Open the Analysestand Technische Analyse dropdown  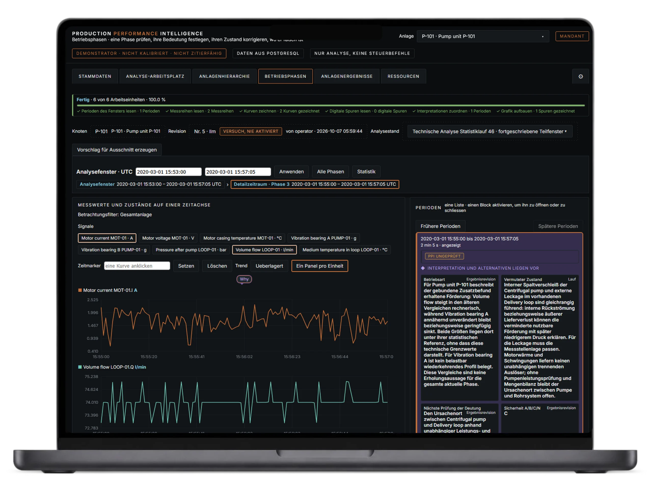490,131
